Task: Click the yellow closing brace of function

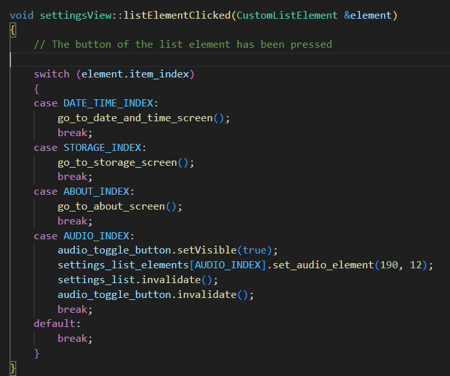Action: pos(13,368)
